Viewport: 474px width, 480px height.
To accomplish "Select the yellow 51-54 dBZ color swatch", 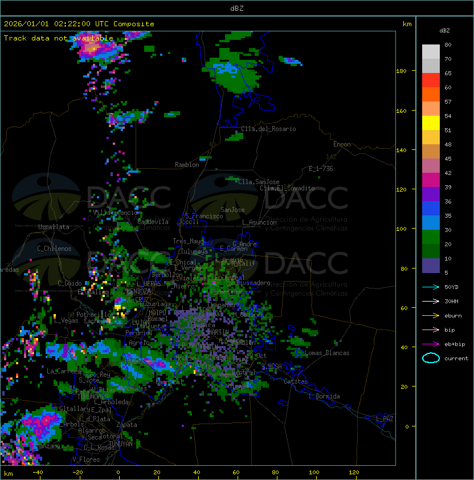I will click(x=431, y=123).
